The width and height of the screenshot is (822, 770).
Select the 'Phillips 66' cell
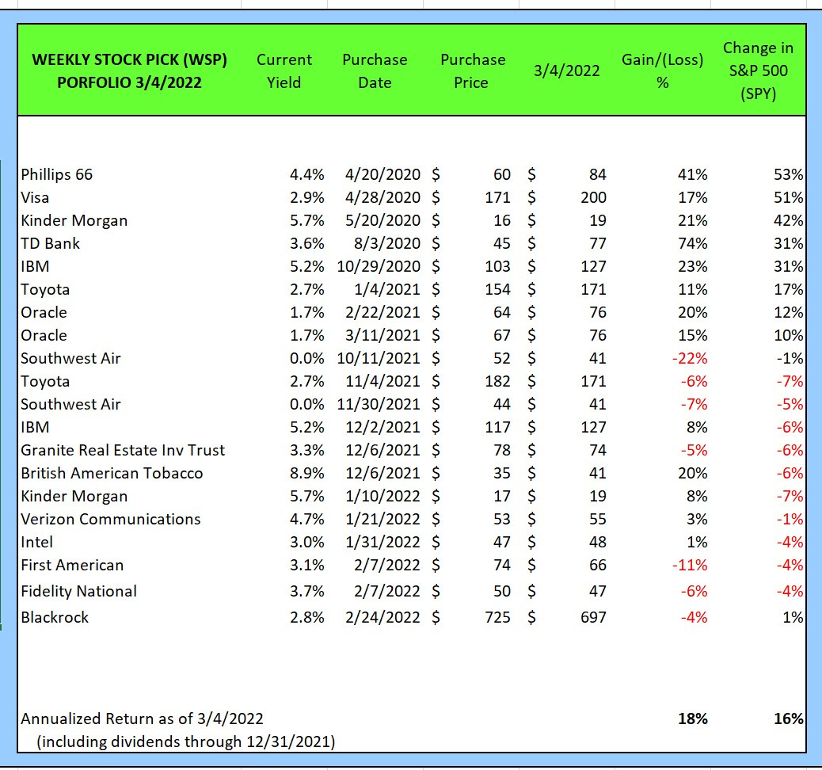point(56,174)
